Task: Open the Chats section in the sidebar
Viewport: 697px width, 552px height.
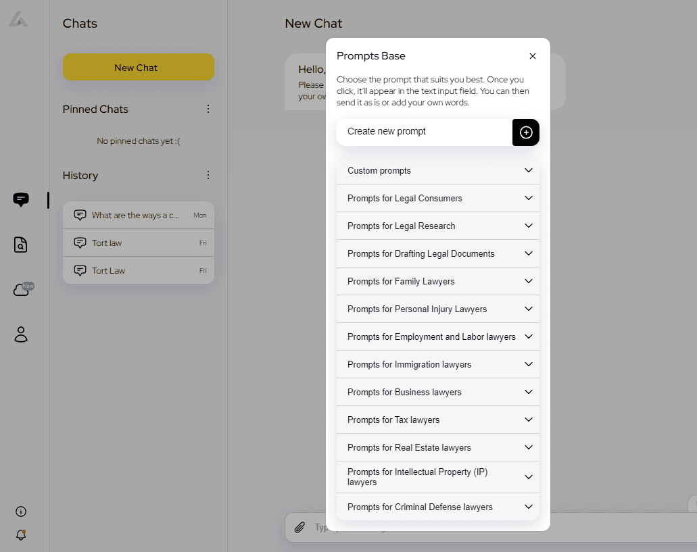Action: [21, 200]
